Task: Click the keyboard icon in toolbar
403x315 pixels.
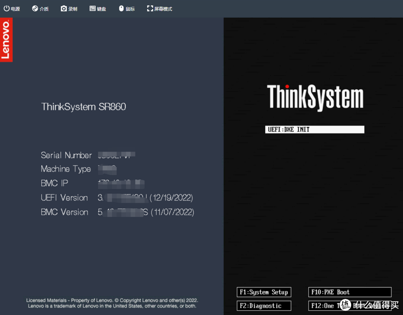Action: pyautogui.click(x=93, y=9)
